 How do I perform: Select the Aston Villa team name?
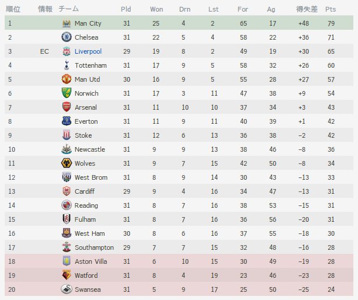91,261
